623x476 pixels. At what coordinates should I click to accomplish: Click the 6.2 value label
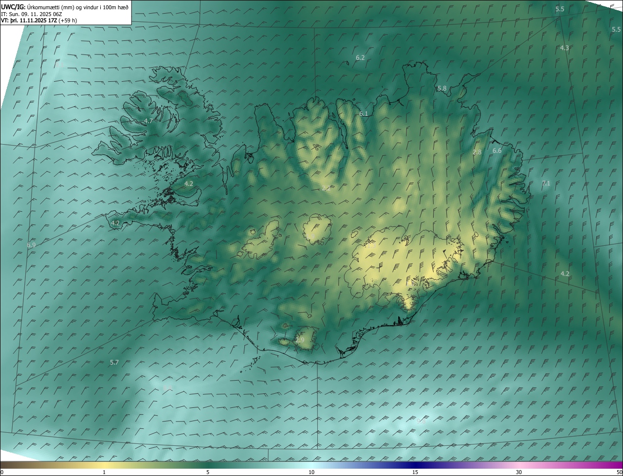(360, 57)
